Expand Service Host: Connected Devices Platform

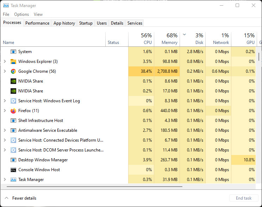tap(5, 140)
